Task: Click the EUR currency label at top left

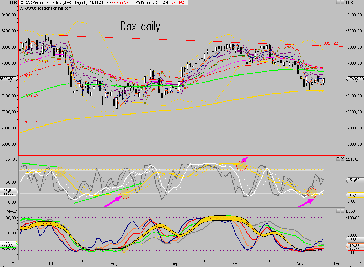Action: click(x=14, y=2)
